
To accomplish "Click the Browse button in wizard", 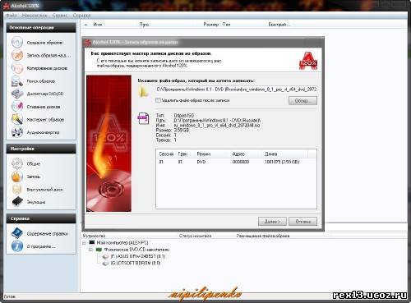I will [x=302, y=101].
